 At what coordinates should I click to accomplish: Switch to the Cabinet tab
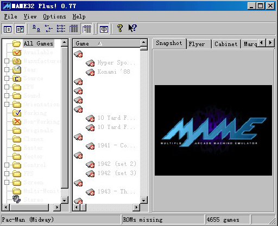[x=226, y=44]
